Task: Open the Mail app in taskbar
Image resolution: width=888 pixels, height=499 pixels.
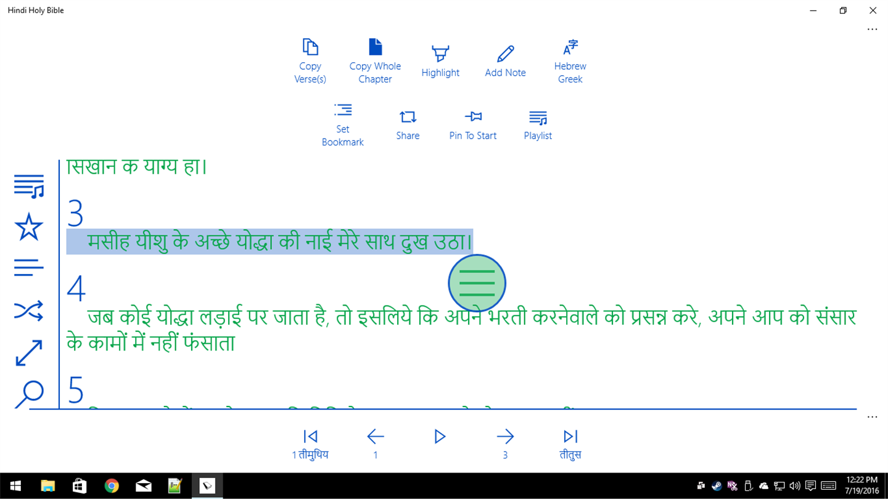Action: 144,486
